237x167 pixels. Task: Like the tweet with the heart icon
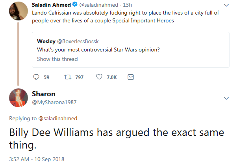click(x=99, y=77)
